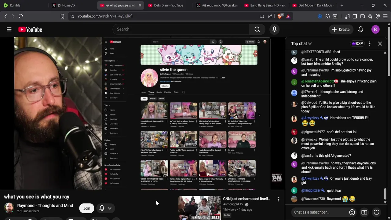
Task: Reload the current page
Action: [21, 16]
